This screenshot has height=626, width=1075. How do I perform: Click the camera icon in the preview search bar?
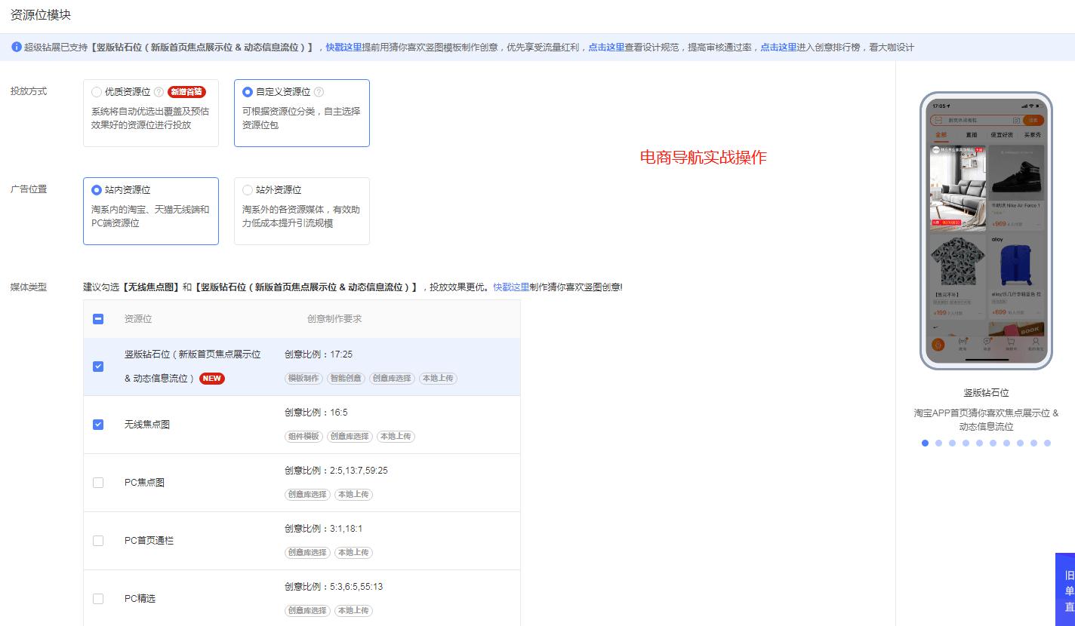pos(1018,119)
